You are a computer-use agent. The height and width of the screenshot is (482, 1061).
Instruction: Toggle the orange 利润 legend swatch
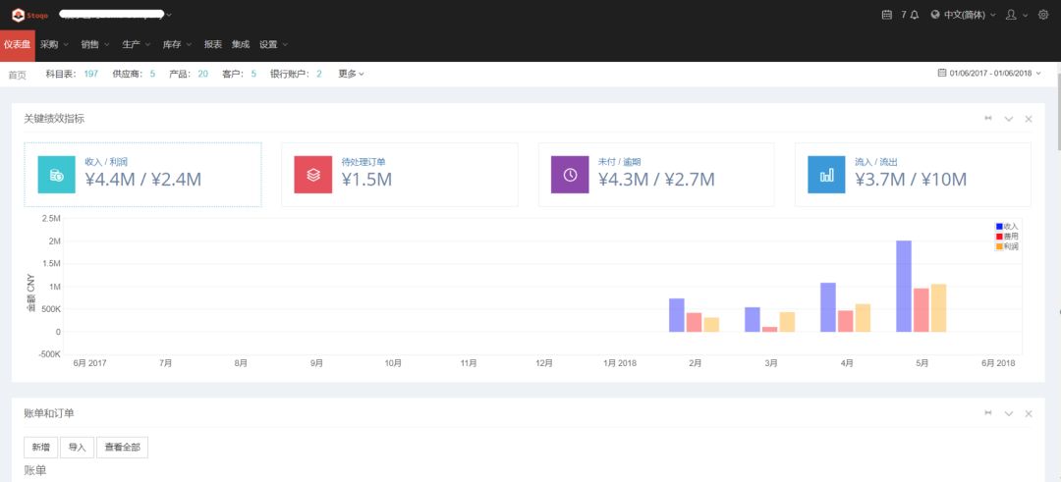[x=999, y=246]
